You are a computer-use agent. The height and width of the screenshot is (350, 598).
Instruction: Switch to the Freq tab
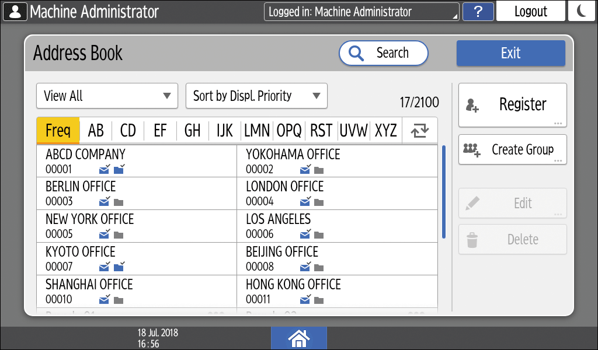58,130
